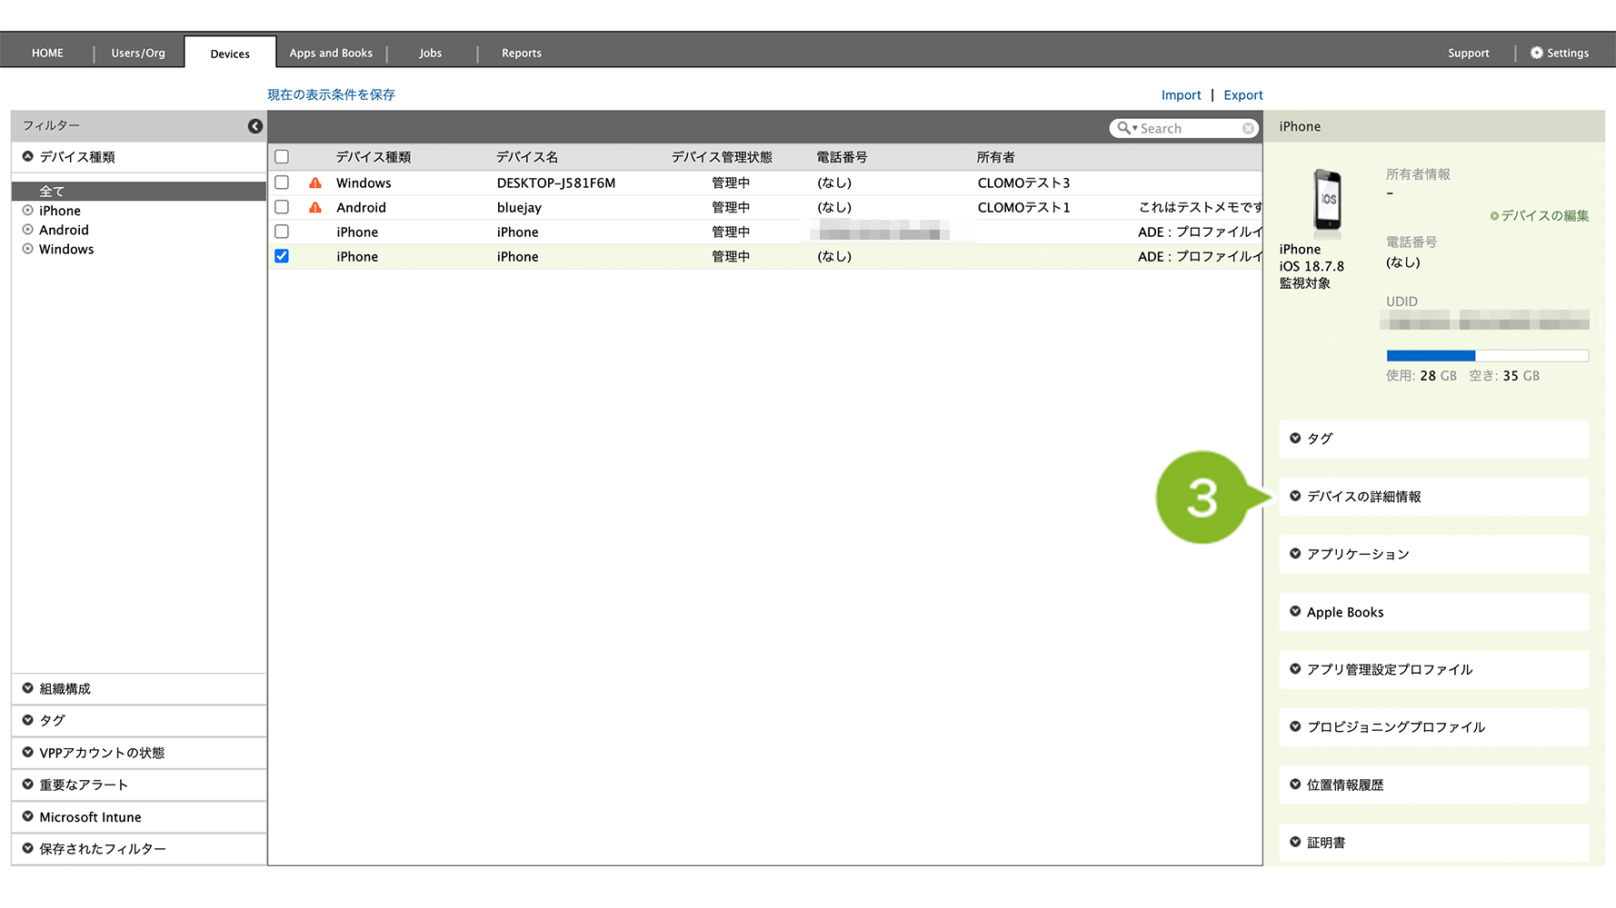Clear the search field with X icon
Viewport: 1616px width, 908px height.
coord(1249,129)
